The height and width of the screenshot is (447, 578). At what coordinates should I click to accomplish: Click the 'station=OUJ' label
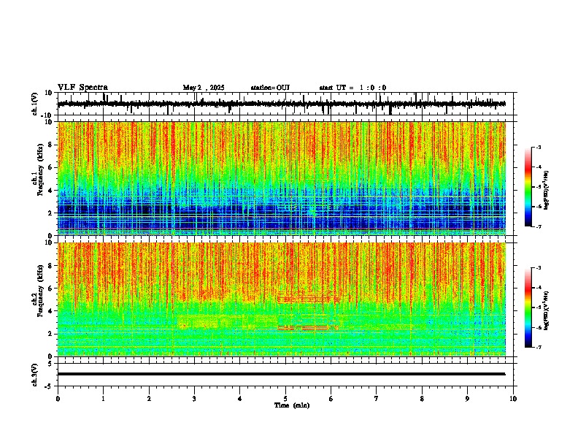[x=270, y=88]
